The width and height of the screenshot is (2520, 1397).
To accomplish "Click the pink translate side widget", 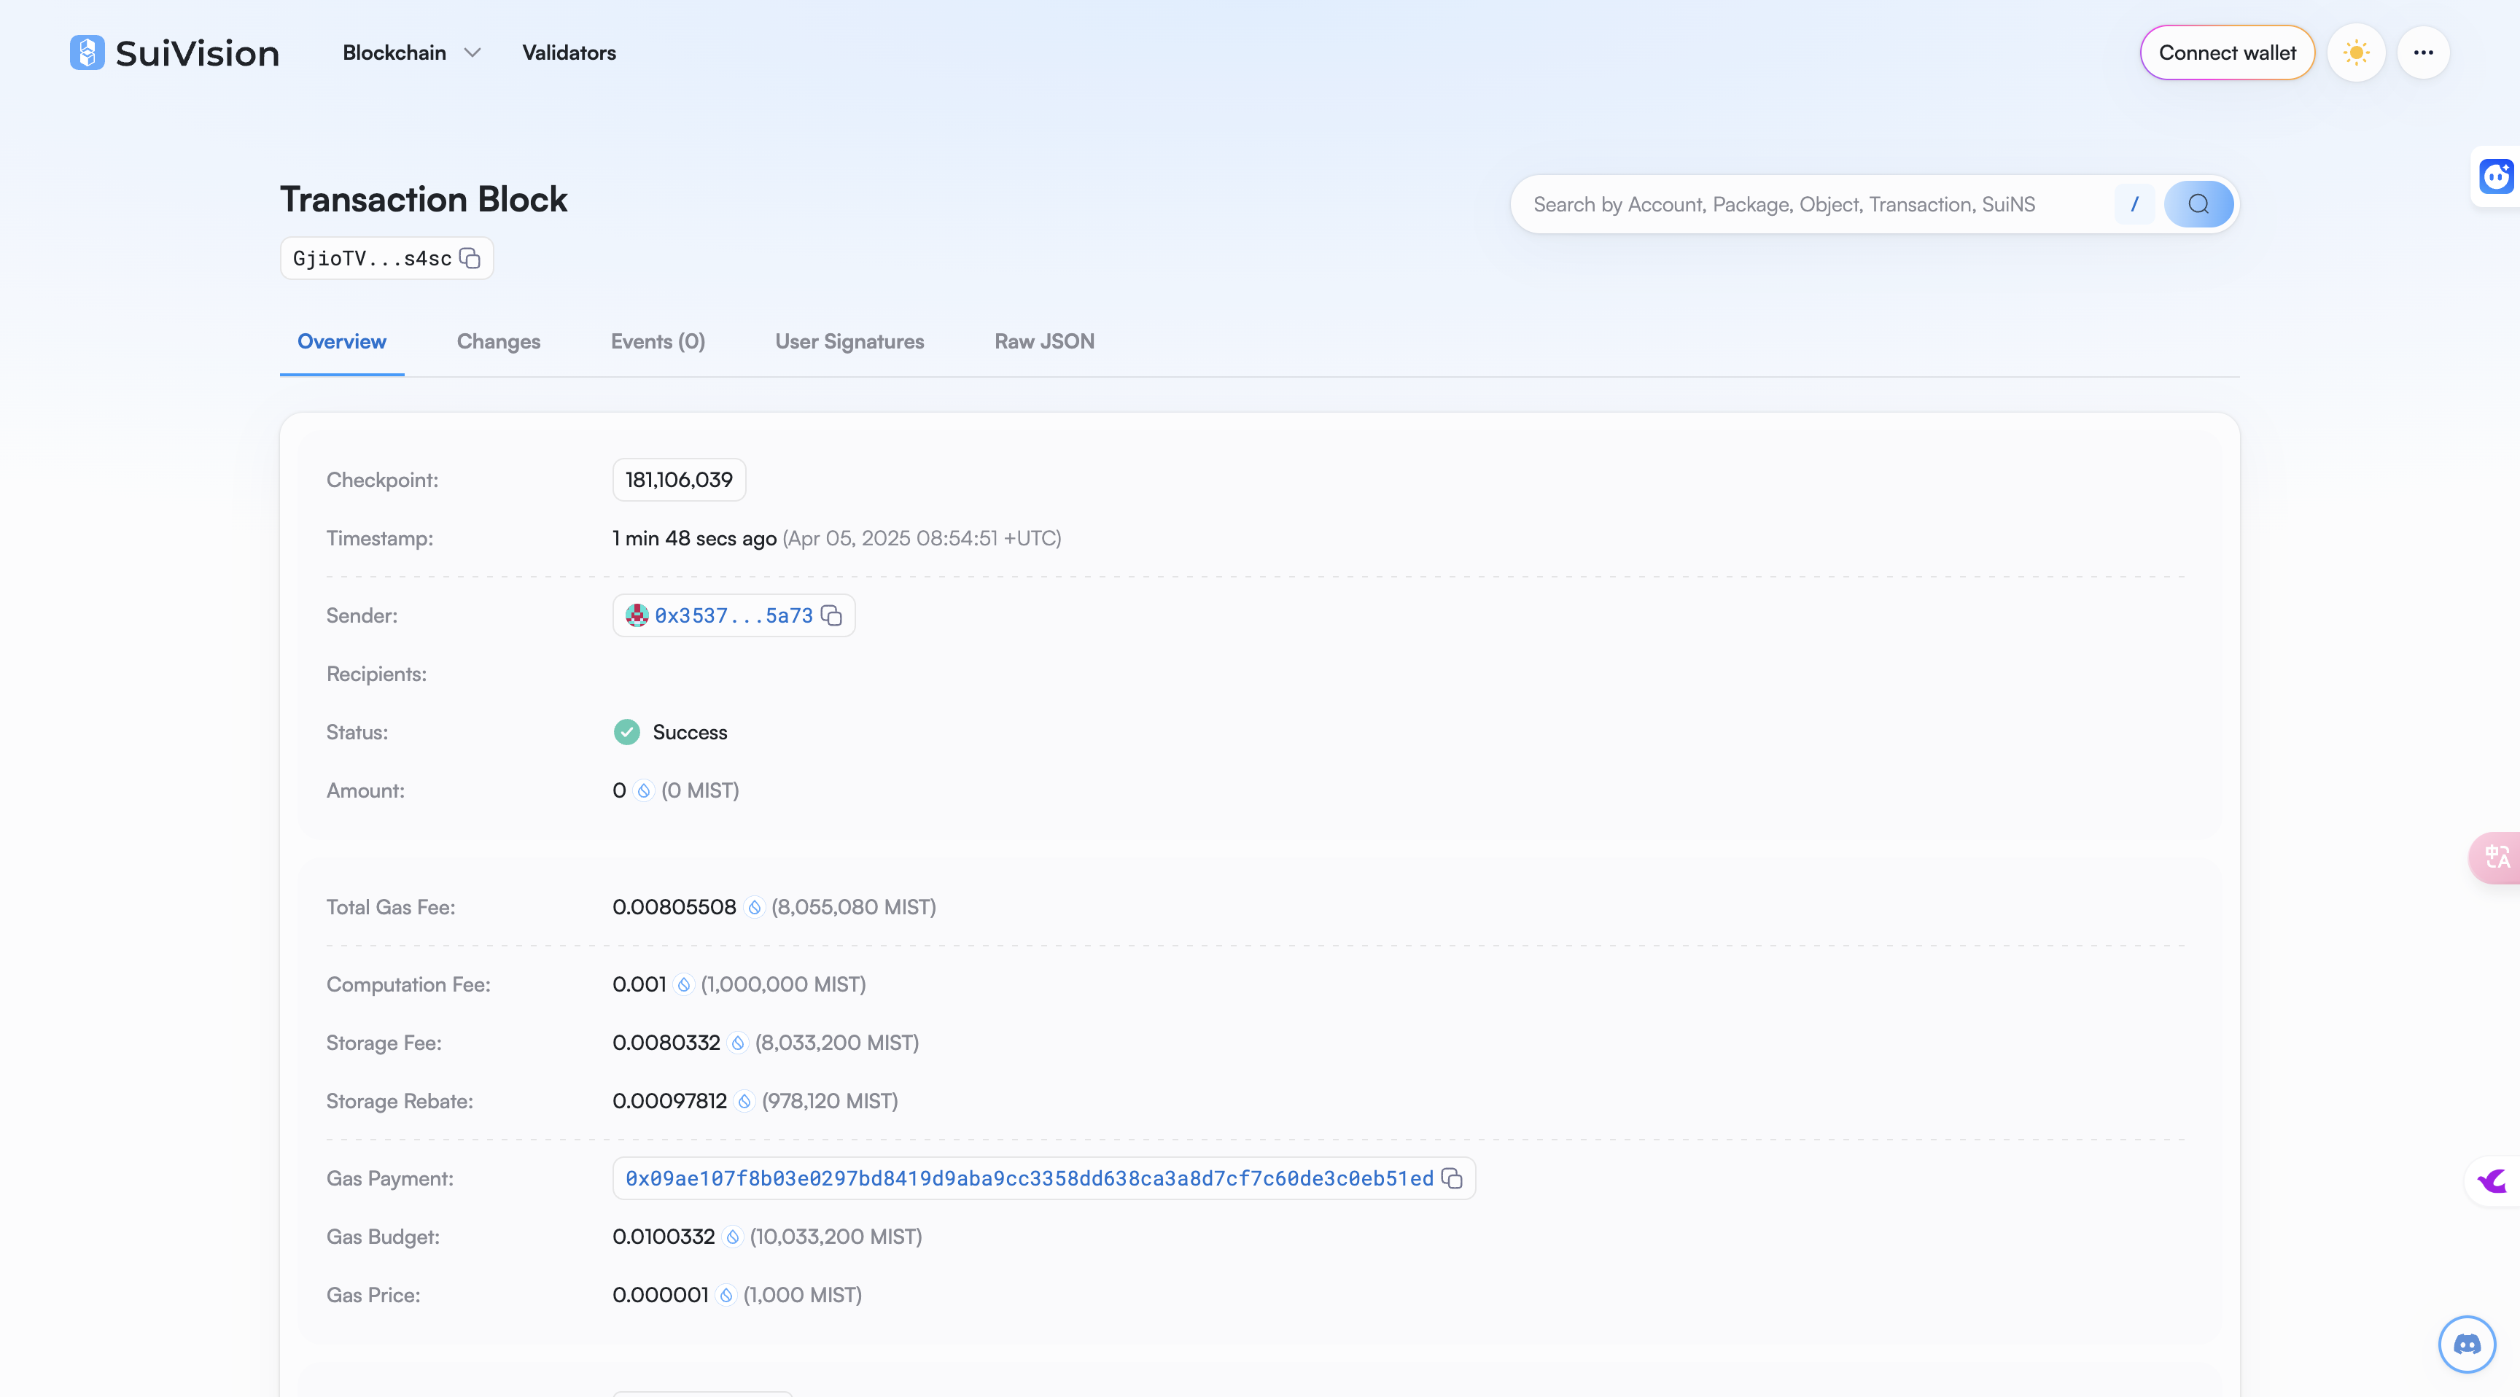I will [2495, 857].
